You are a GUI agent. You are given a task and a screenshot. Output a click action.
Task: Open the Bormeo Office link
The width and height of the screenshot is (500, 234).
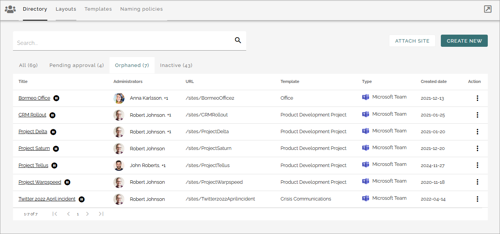point(34,98)
